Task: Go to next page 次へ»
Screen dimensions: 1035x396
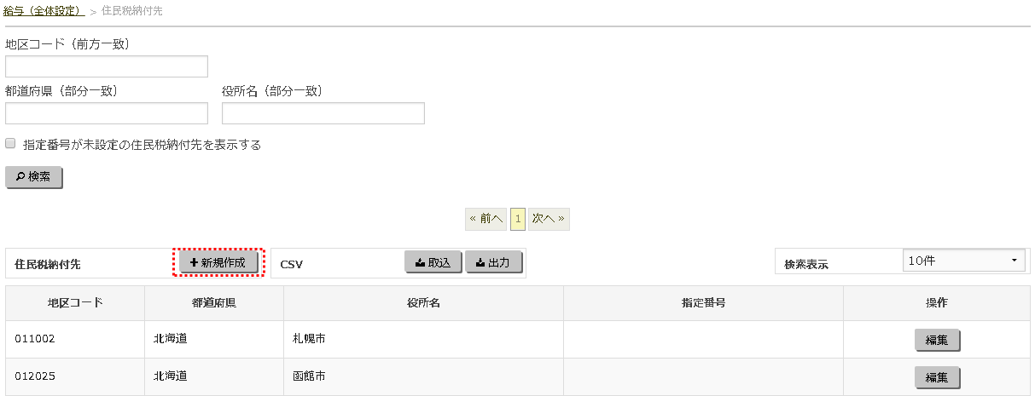Action: coord(549,219)
